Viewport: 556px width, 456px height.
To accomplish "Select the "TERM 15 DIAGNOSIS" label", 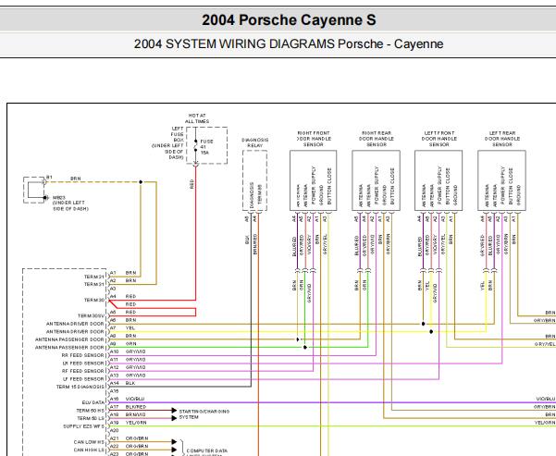I will 80,387.
